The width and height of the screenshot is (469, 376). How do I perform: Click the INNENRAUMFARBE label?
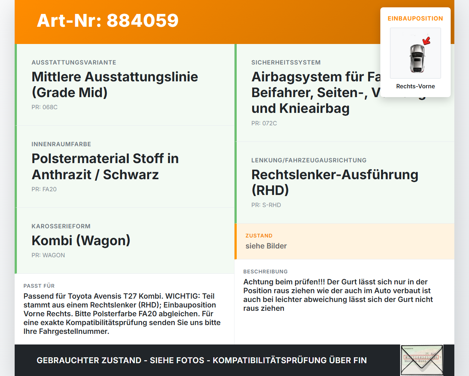(61, 144)
